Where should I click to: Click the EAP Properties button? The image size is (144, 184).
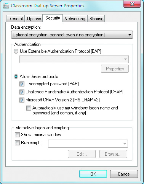[x=115, y=69]
